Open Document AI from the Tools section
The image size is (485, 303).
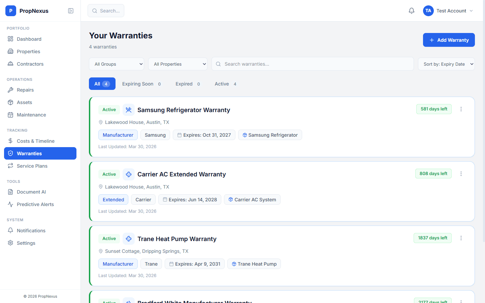click(x=31, y=192)
